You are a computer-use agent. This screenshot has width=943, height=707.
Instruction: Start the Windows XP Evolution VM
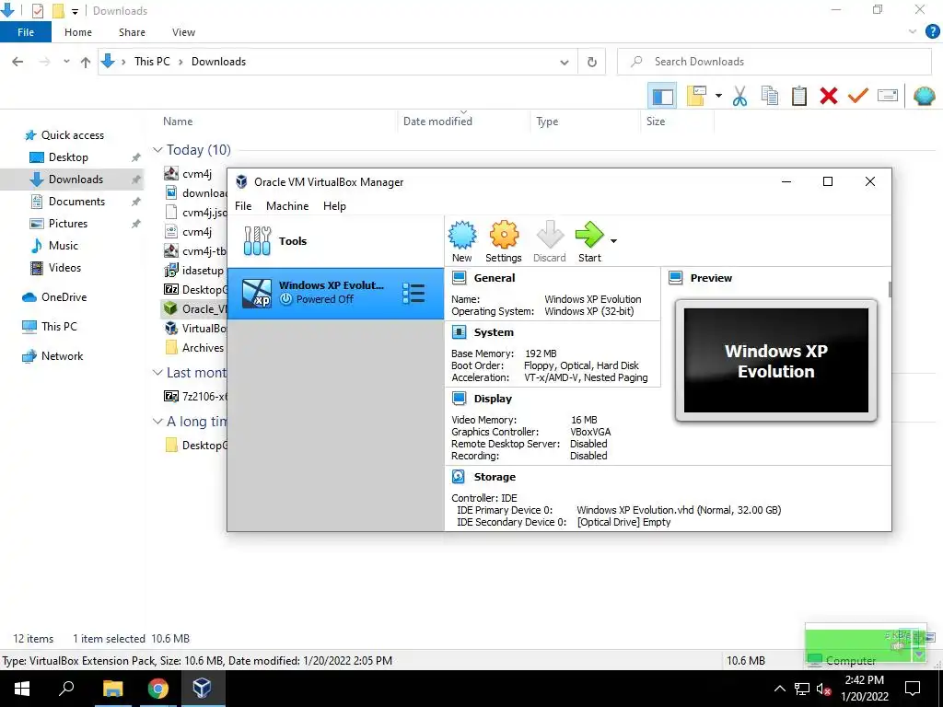[x=589, y=242]
